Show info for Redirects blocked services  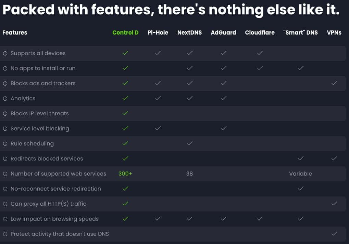5,159
